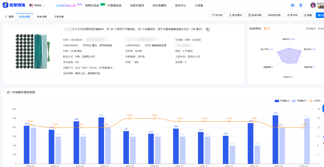Click the 查专利 patent search button

(292, 15)
